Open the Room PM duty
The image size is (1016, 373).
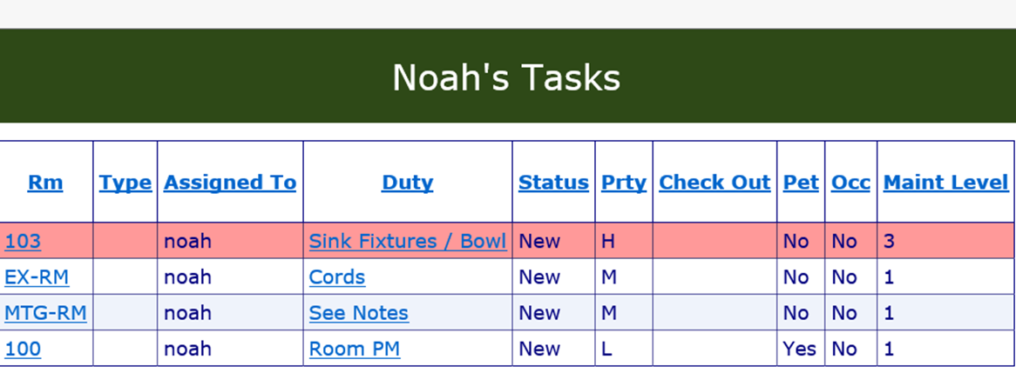point(355,349)
